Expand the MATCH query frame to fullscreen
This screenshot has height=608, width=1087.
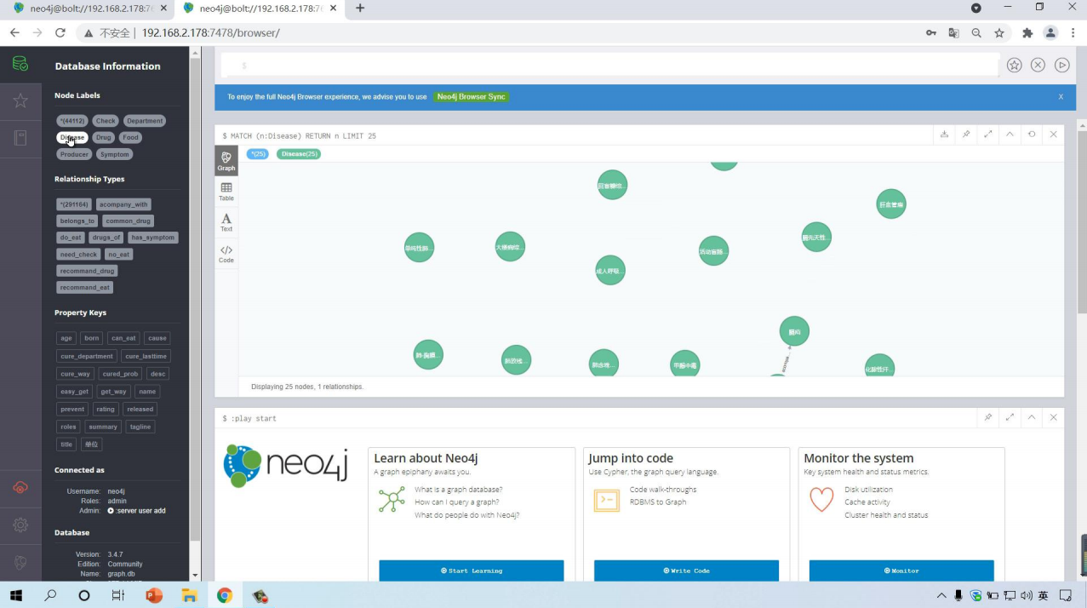coord(987,135)
